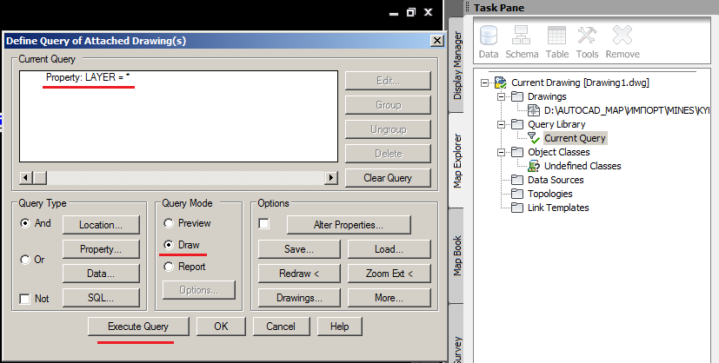Click the Query Library folder icon
Image resolution: width=719 pixels, height=363 pixels.
pyautogui.click(x=517, y=124)
